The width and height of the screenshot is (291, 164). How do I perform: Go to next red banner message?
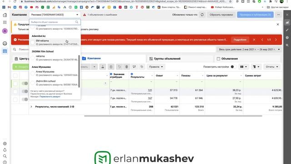click(276, 40)
